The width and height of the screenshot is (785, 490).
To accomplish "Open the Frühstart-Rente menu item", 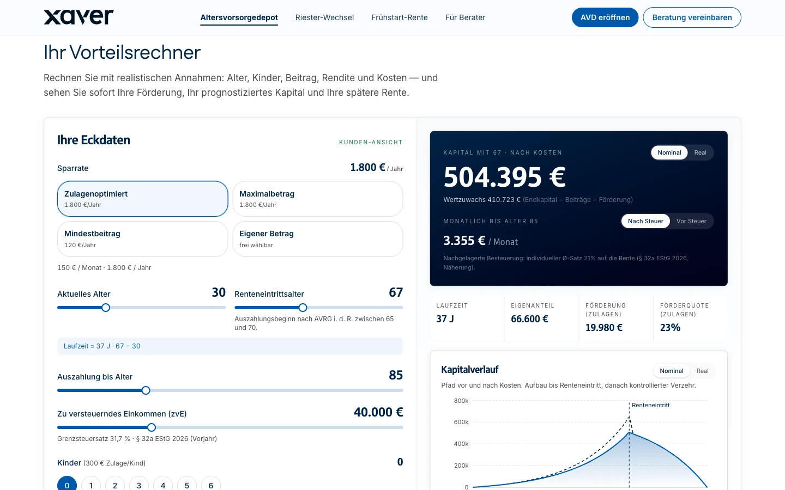I will point(400,17).
